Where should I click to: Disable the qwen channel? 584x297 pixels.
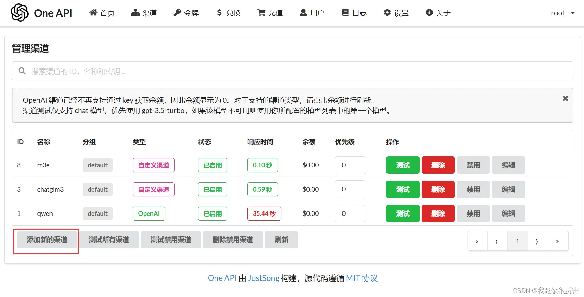pos(473,213)
